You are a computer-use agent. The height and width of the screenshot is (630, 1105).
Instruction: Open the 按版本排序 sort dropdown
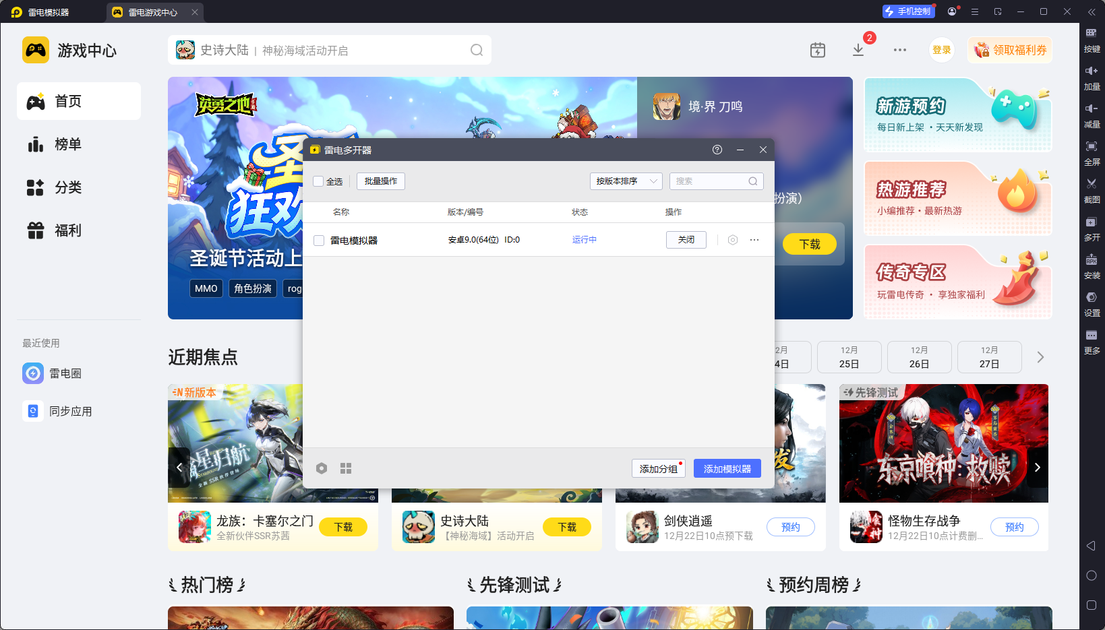(626, 181)
